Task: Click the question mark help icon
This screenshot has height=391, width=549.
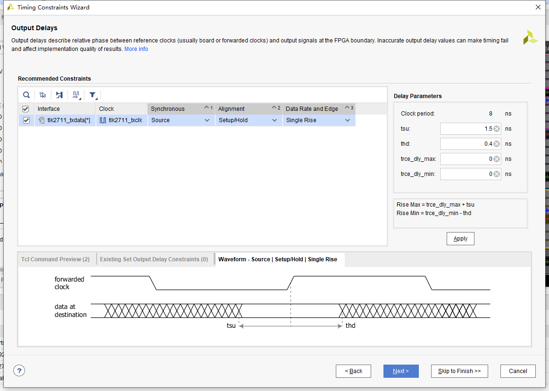Action: [19, 371]
